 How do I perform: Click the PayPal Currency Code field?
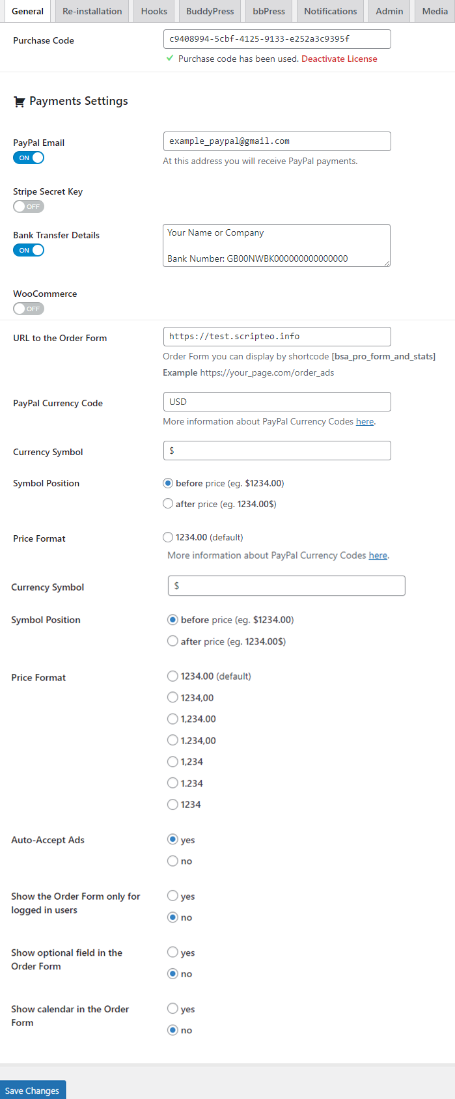pyautogui.click(x=277, y=402)
